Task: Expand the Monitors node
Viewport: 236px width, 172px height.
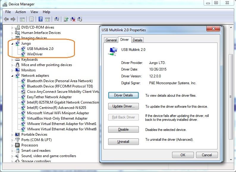Action: 12,71
